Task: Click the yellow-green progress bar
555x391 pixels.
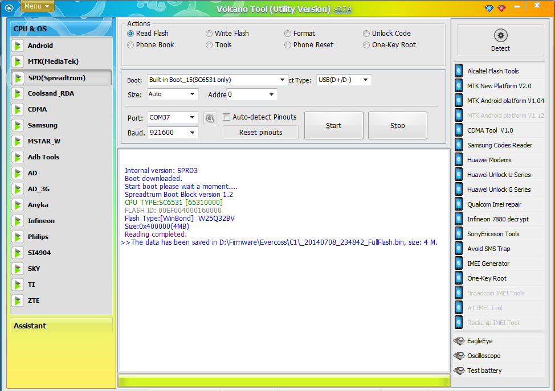Action: (x=284, y=381)
